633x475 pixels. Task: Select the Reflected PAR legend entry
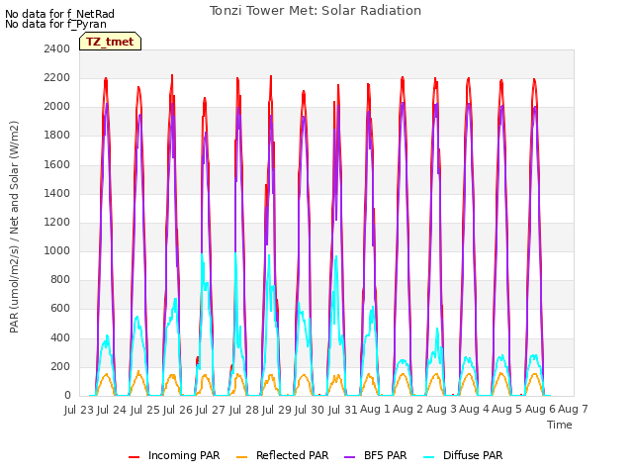(282, 455)
